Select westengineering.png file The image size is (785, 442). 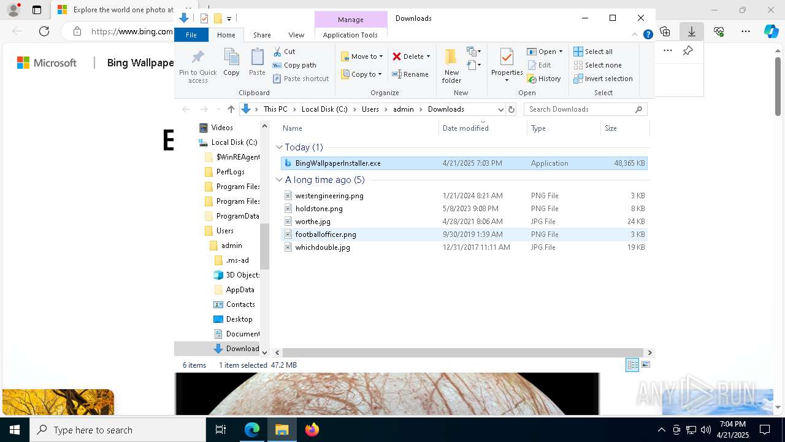pyautogui.click(x=464, y=196)
